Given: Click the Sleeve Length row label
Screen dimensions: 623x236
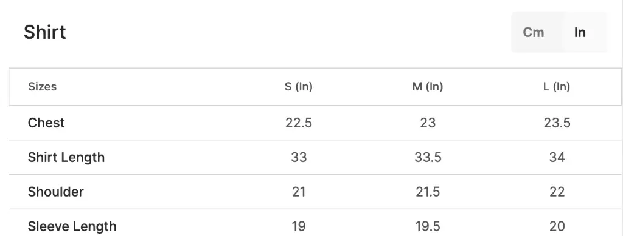Looking at the screenshot, I should click(72, 226).
